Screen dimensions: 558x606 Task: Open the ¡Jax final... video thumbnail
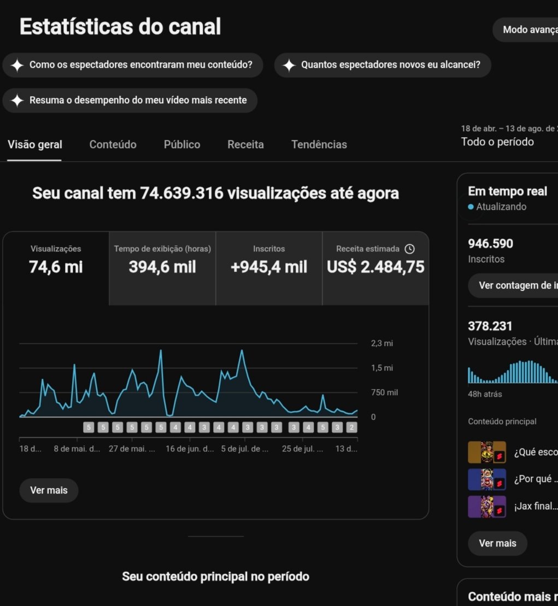tap(487, 507)
